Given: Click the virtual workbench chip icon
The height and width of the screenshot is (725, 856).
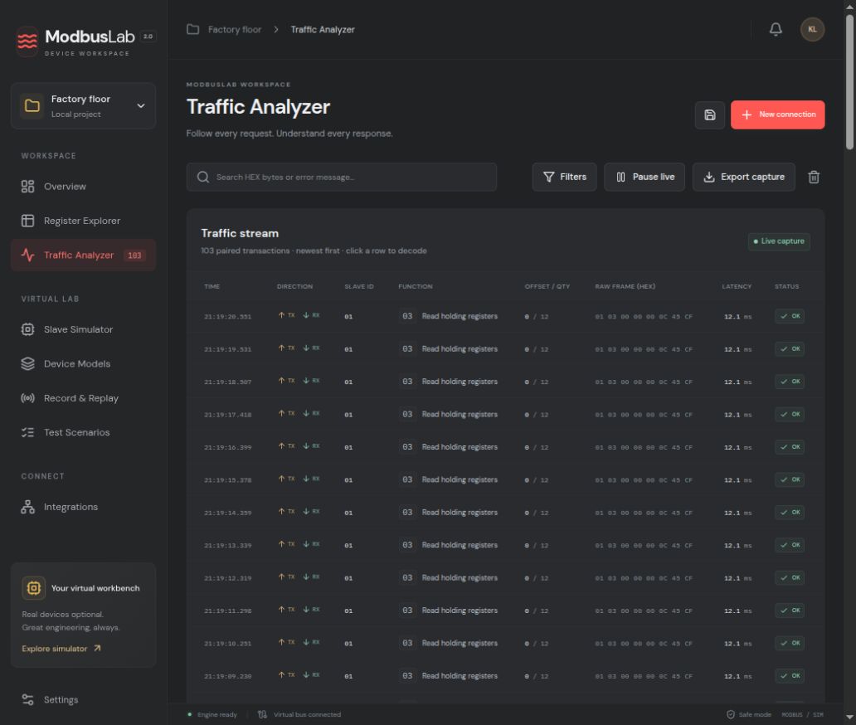Looking at the screenshot, I should 34,588.
